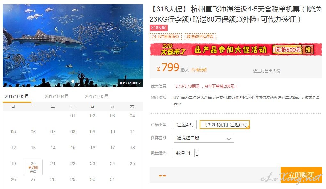Click the 赠送航空延误险 tag
The width and height of the screenshot is (326, 189).
[200, 36]
